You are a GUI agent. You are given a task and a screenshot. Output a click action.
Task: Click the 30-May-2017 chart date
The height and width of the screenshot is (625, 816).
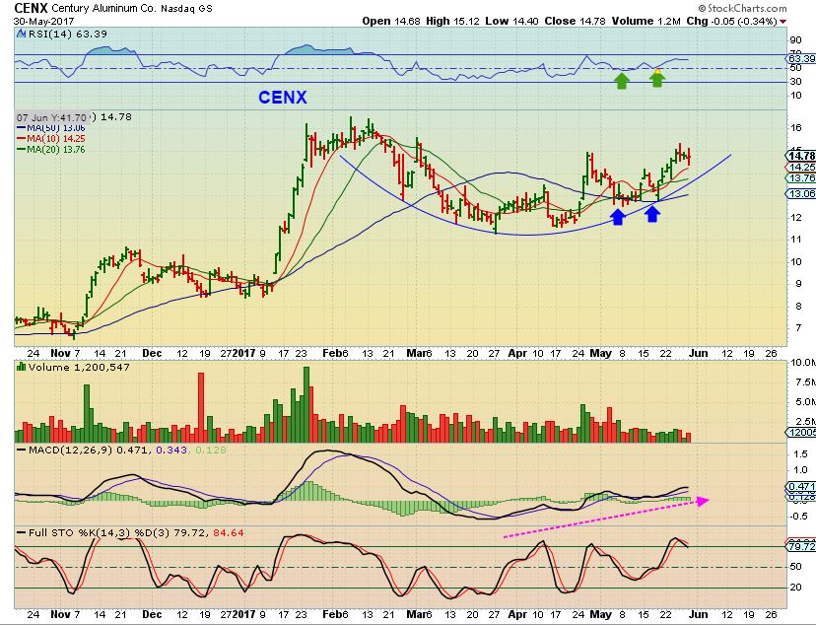43,22
